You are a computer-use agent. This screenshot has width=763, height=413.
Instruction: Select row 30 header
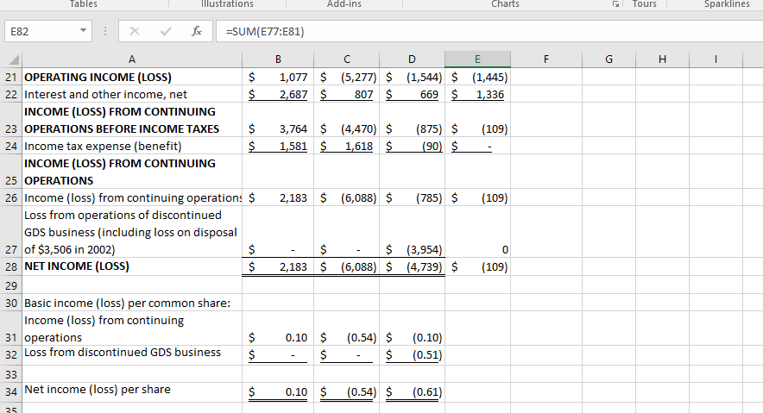pos(11,303)
